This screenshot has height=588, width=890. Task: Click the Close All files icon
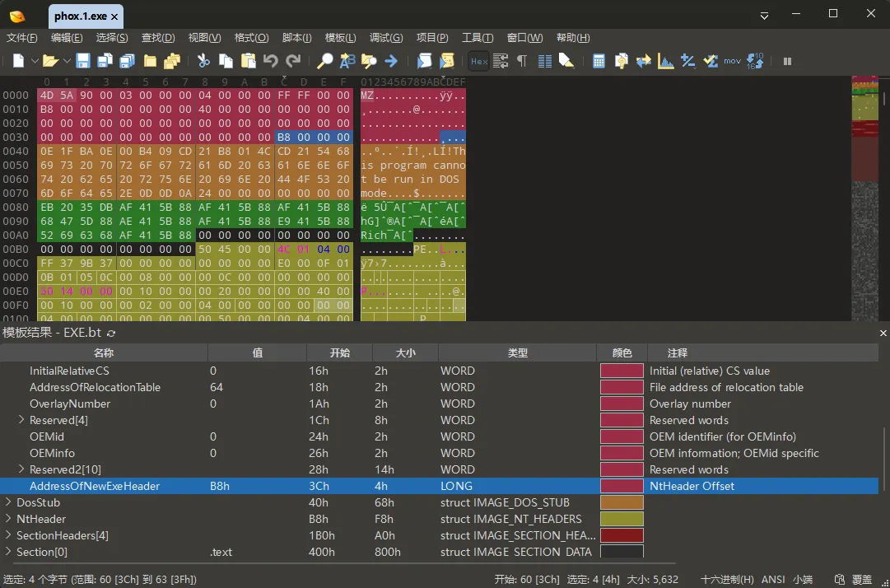pyautogui.click(x=171, y=61)
